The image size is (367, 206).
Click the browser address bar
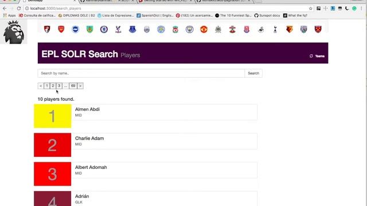(169, 9)
